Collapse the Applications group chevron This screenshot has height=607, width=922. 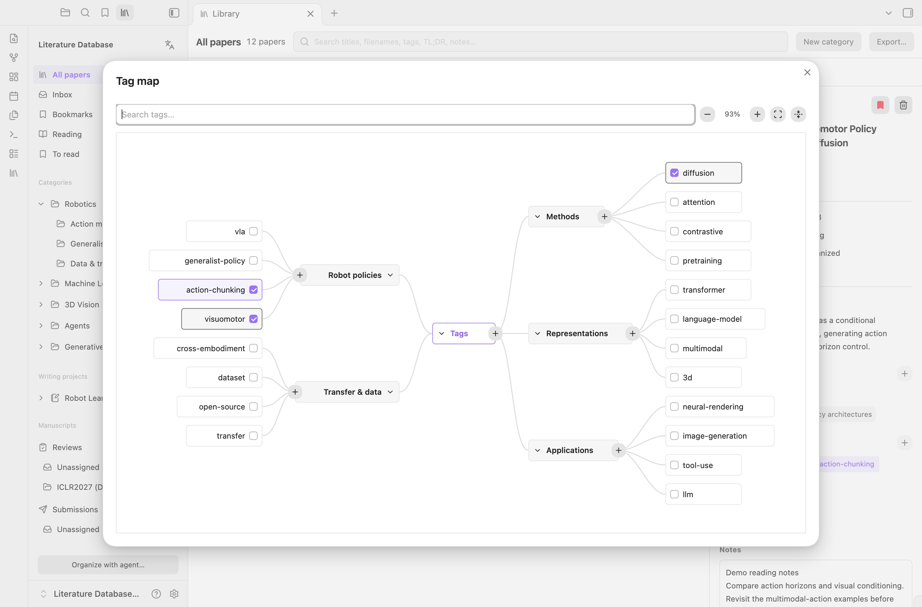(x=537, y=450)
